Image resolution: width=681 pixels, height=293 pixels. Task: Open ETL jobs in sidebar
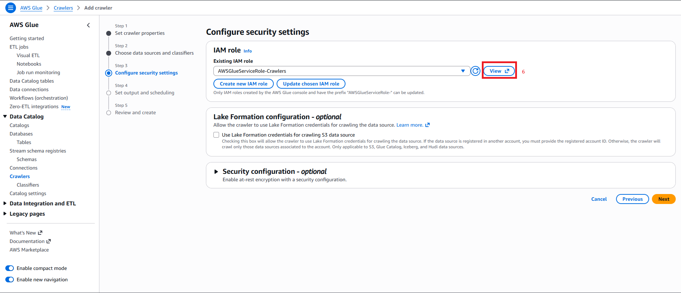pos(19,47)
